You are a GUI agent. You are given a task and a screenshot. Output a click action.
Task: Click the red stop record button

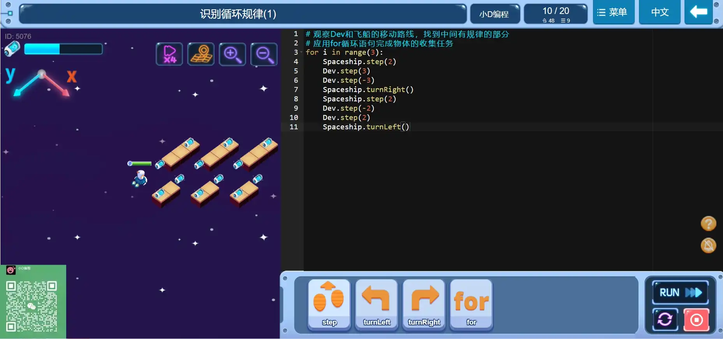click(x=696, y=320)
